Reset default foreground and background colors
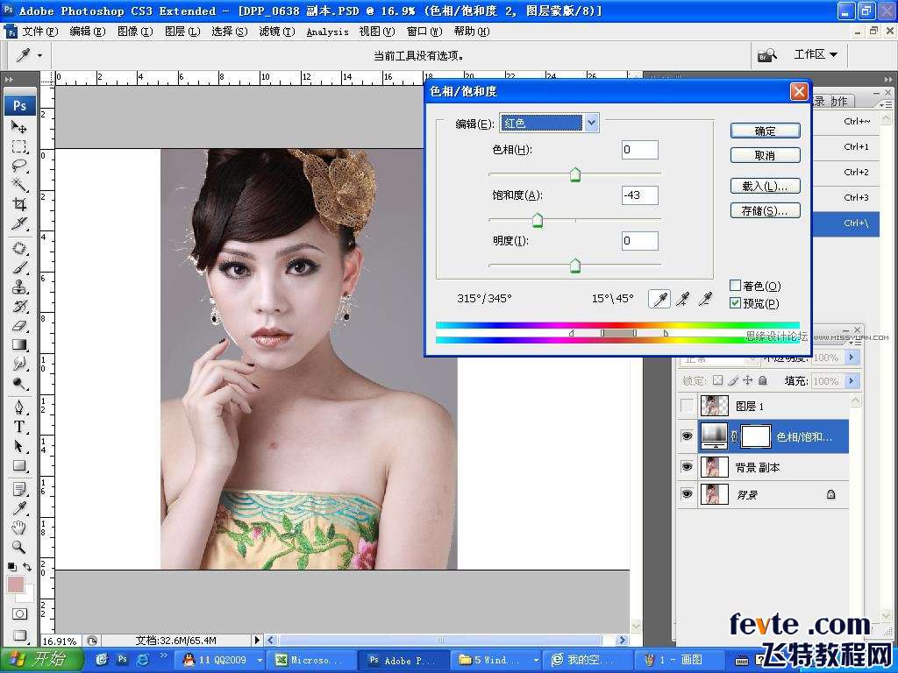 (11, 567)
